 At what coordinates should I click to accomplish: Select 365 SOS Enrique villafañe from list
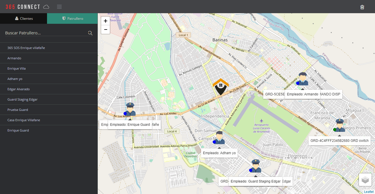[26, 48]
